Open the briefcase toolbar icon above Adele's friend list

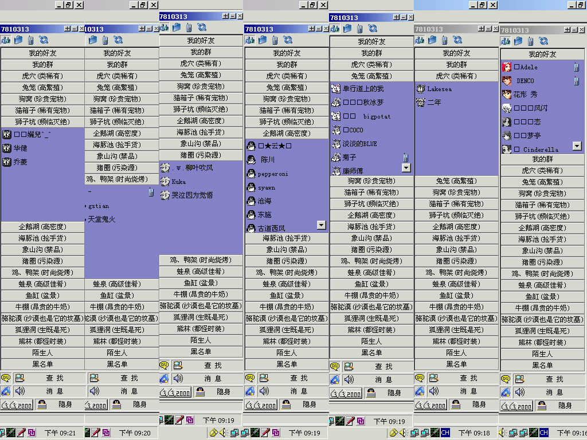tap(518, 41)
